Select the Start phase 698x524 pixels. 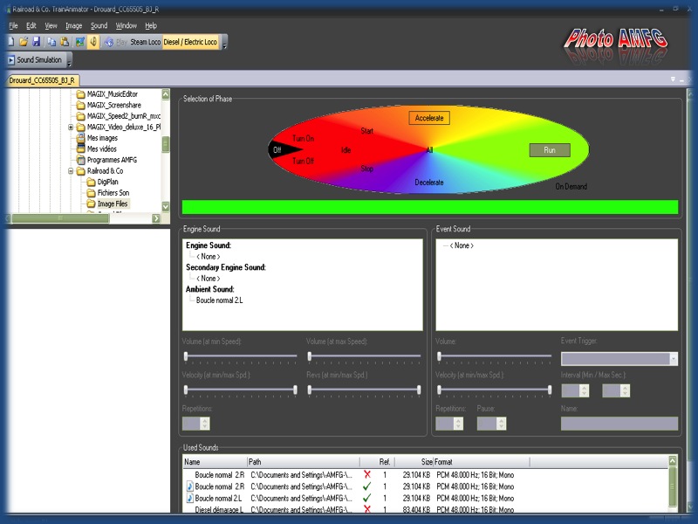pos(366,130)
